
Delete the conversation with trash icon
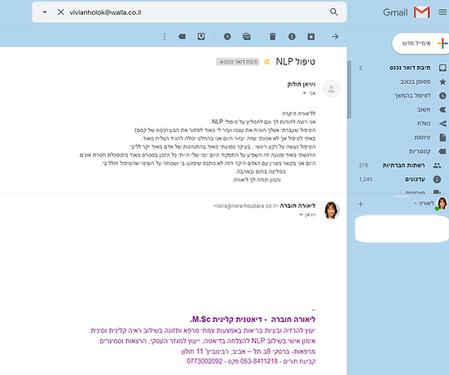(x=273, y=37)
